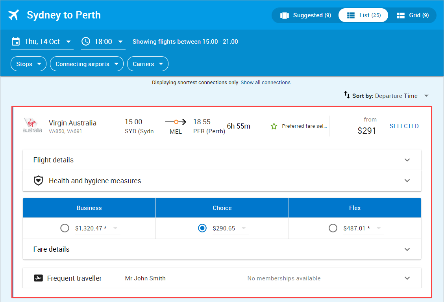Expand the Flight details section
Viewport: 444px width, 302px height.
[x=222, y=160]
